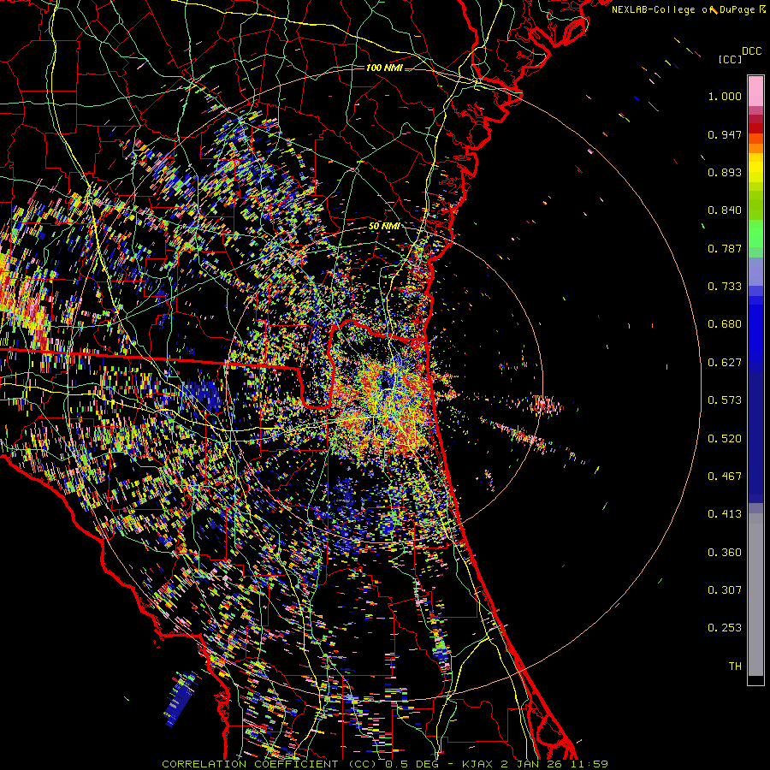Click the 0.573 legend value
Viewport: 770px width, 770px height.
(725, 400)
